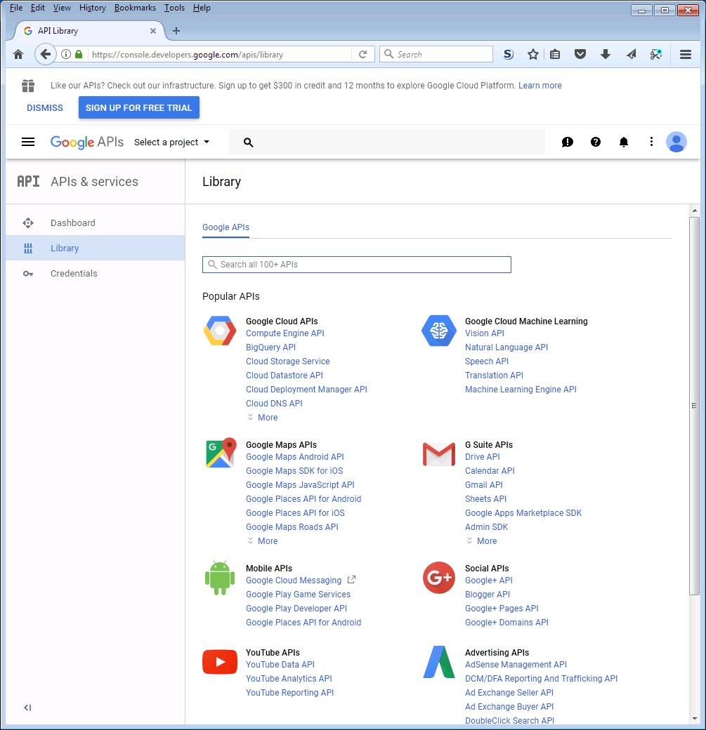The image size is (706, 730).
Task: Click the Firefox home icon
Action: click(x=18, y=55)
